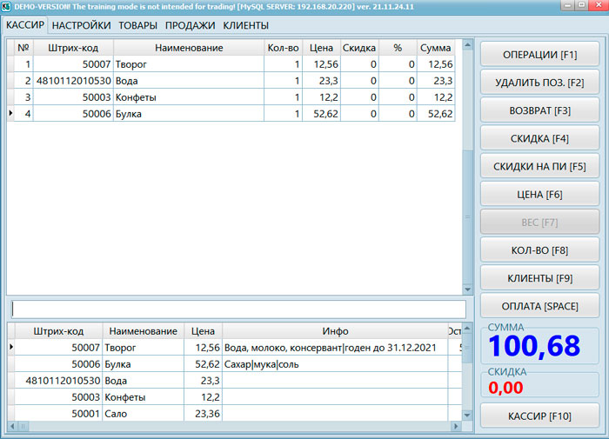Click the Кол-во column header
This screenshot has width=609, height=439.
point(283,48)
